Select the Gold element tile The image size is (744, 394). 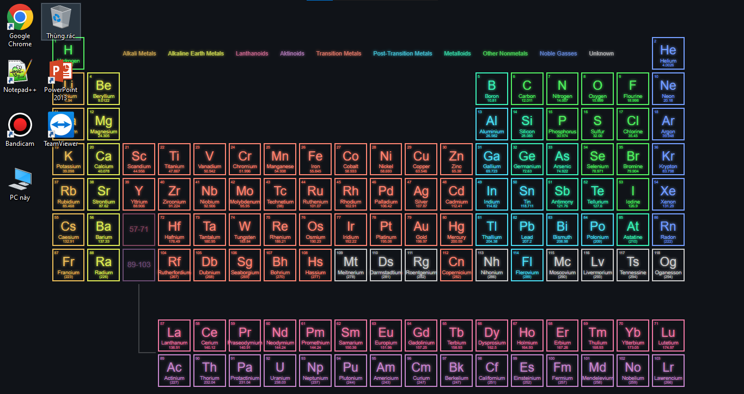(421, 230)
